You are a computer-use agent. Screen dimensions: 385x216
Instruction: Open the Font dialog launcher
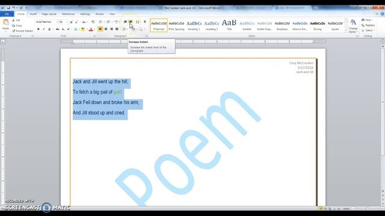pos(94,36)
